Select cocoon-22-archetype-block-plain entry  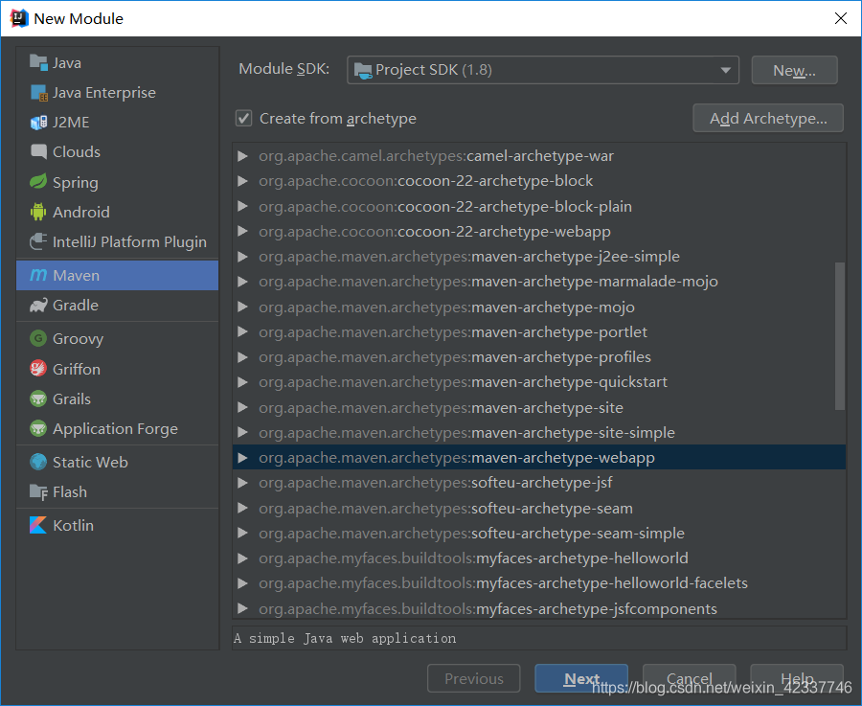[x=538, y=206]
